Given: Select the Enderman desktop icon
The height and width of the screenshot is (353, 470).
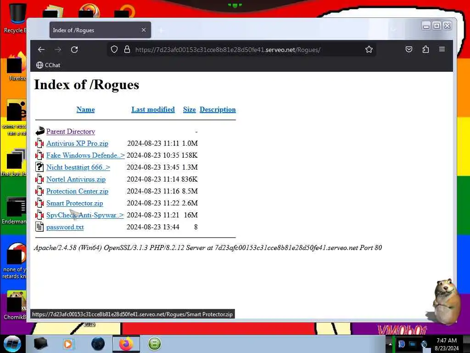Looking at the screenshot, I should [15, 211].
